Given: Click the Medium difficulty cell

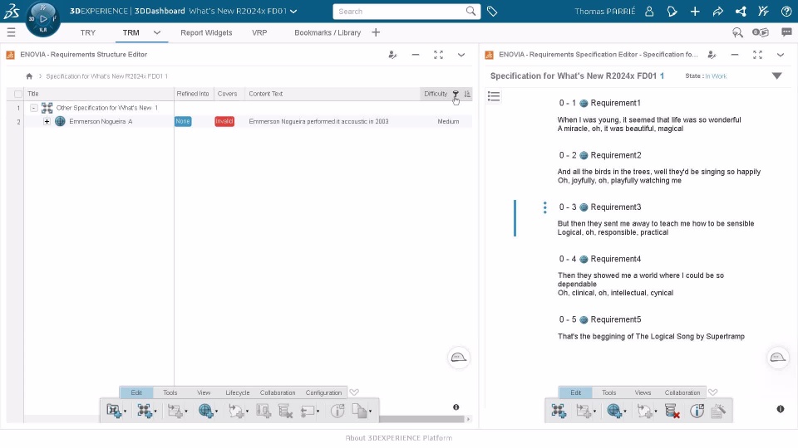Looking at the screenshot, I should [448, 121].
